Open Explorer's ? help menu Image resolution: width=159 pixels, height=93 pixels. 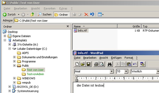pos(72,8)
